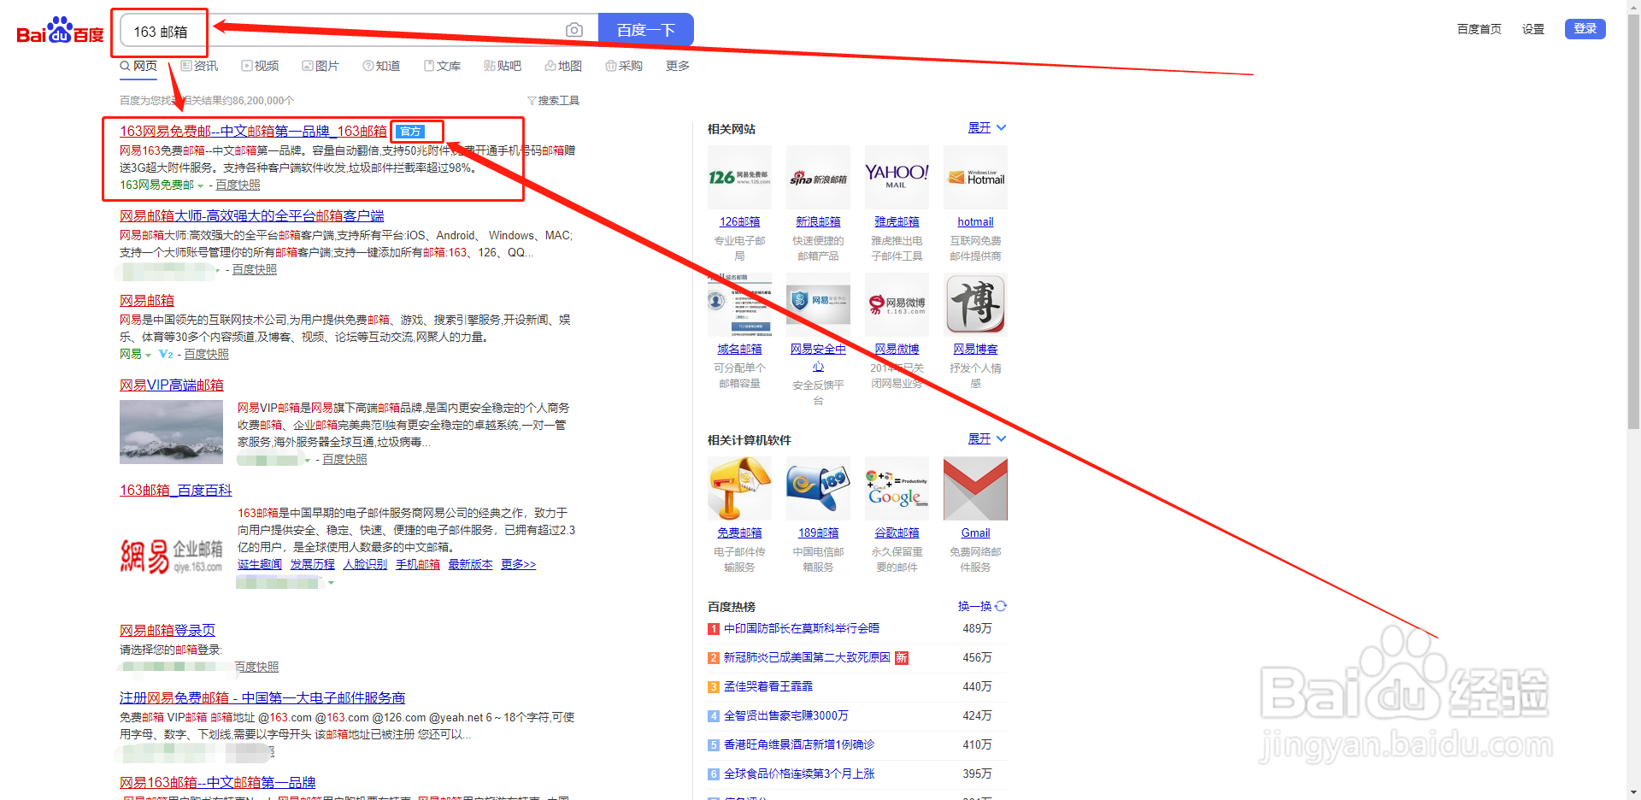1641x800 pixels.
Task: Open the Baidu logo home link
Action: 60,31
